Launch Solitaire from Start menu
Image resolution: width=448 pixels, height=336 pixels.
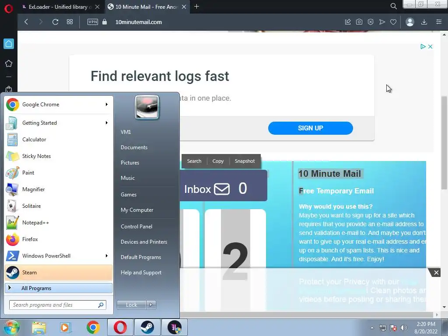pyautogui.click(x=59, y=206)
